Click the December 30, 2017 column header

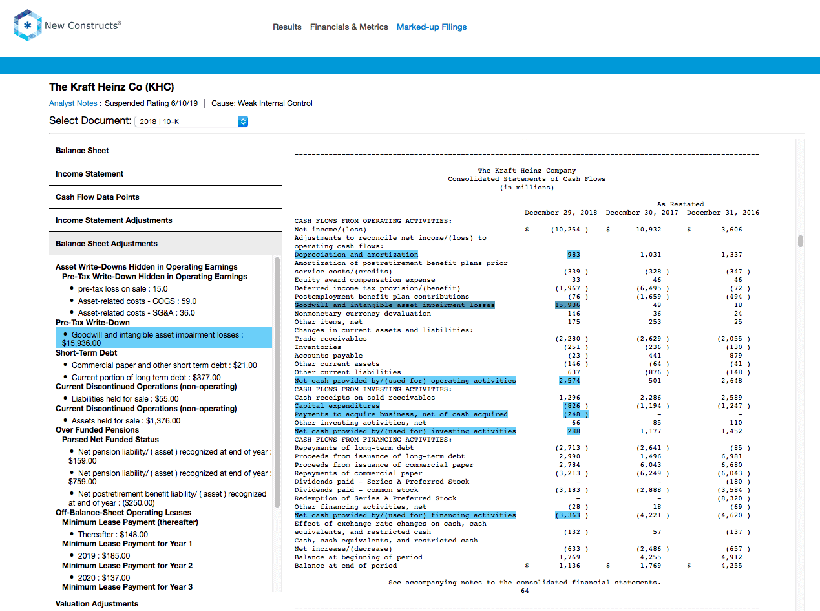click(642, 213)
